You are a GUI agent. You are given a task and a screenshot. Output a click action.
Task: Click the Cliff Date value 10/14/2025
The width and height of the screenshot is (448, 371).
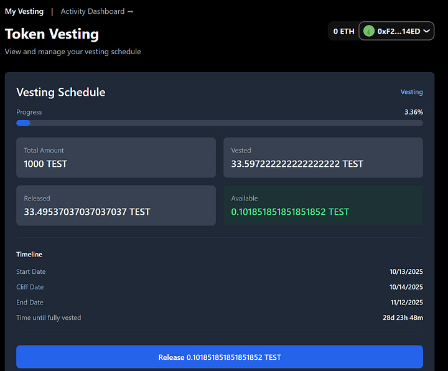(406, 287)
